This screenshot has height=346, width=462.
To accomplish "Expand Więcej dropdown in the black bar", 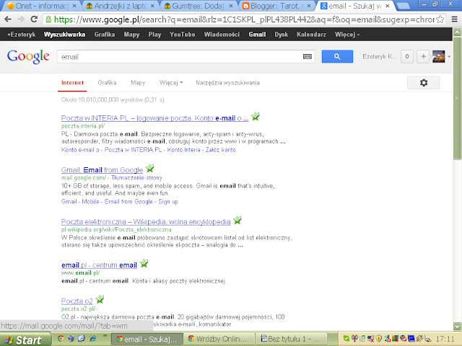I will pyautogui.click(x=347, y=35).
